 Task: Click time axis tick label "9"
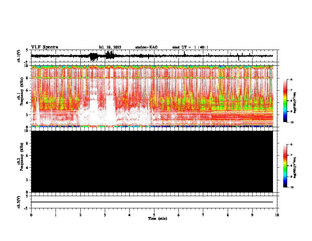click(252, 215)
